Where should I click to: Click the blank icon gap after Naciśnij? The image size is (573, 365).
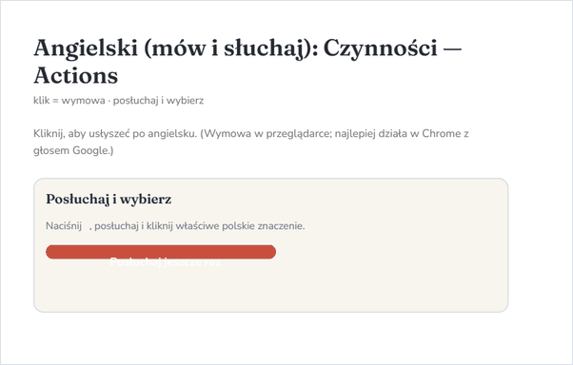86,226
